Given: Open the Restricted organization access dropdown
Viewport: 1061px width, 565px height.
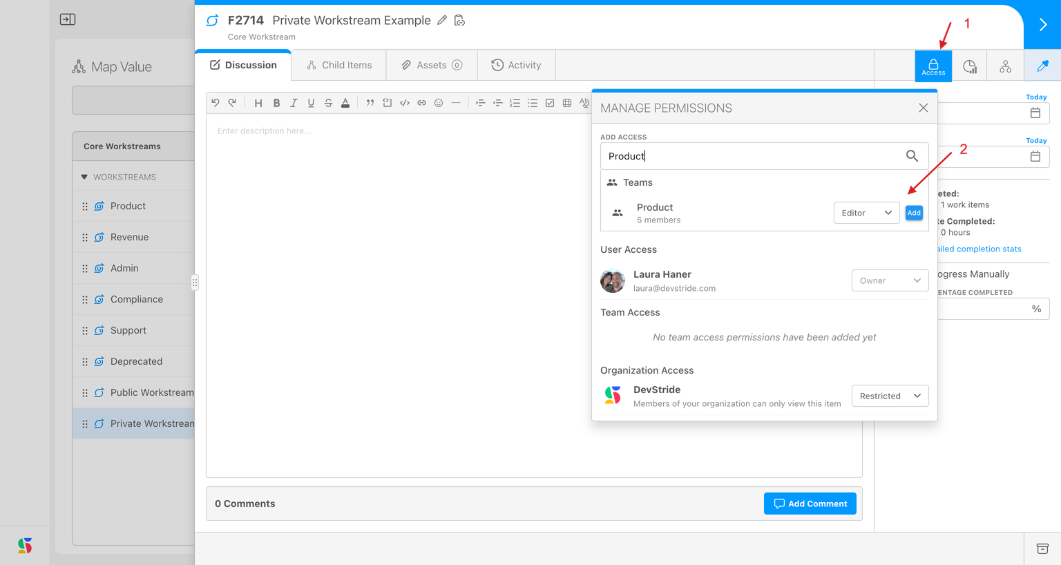Looking at the screenshot, I should (889, 396).
